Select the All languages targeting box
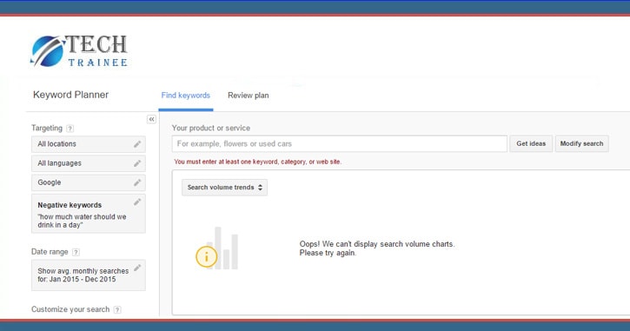Image resolution: width=630 pixels, height=331 pixels. [x=89, y=163]
